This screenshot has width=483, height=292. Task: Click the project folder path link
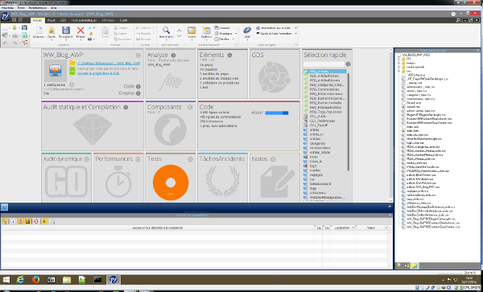(109, 63)
